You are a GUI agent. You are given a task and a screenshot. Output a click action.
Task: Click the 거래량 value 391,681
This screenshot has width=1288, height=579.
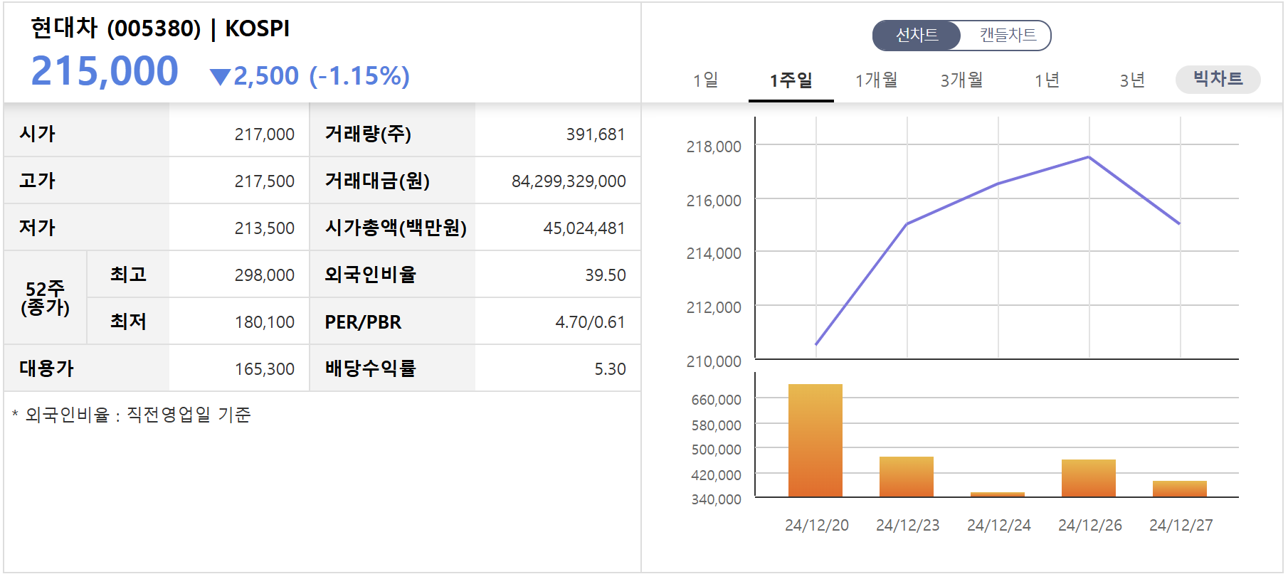point(596,134)
